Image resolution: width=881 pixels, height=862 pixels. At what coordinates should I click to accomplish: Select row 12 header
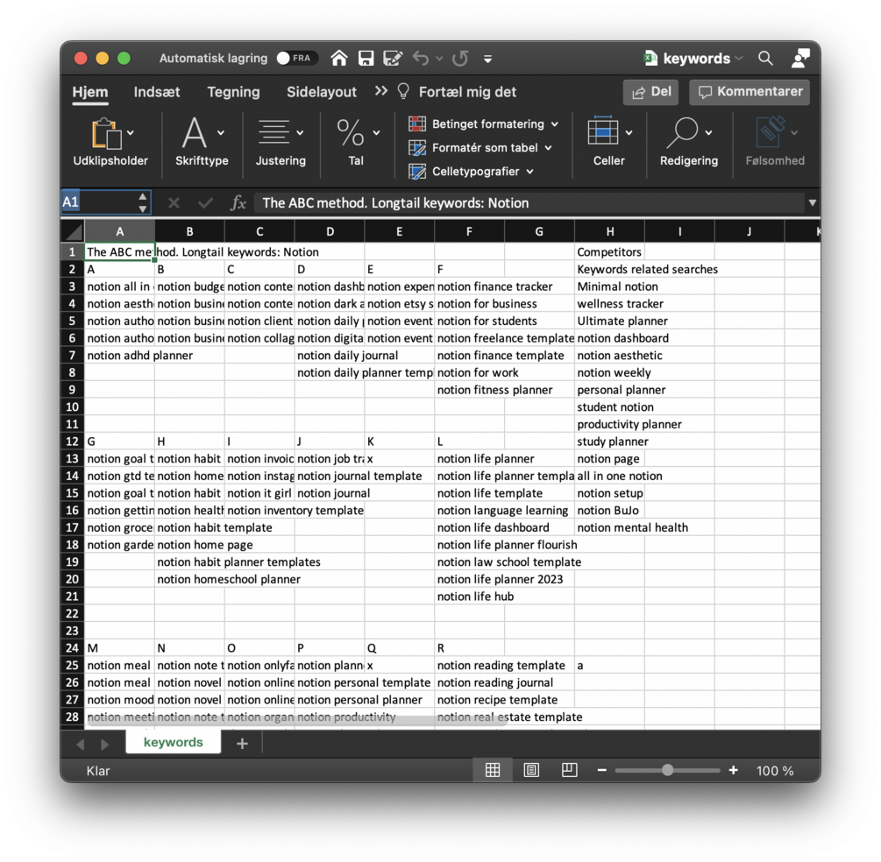[x=73, y=442]
